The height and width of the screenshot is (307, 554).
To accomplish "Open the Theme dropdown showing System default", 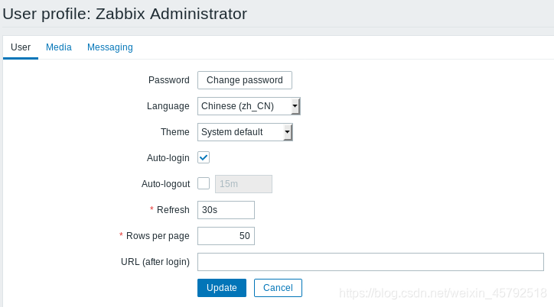I will click(245, 132).
